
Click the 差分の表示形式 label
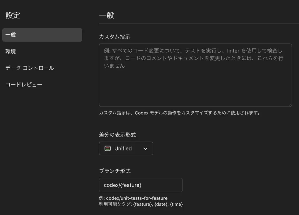click(117, 135)
